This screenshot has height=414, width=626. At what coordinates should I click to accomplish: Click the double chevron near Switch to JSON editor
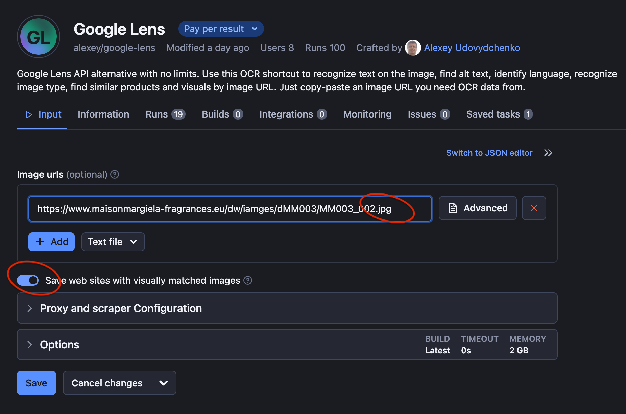pos(548,153)
